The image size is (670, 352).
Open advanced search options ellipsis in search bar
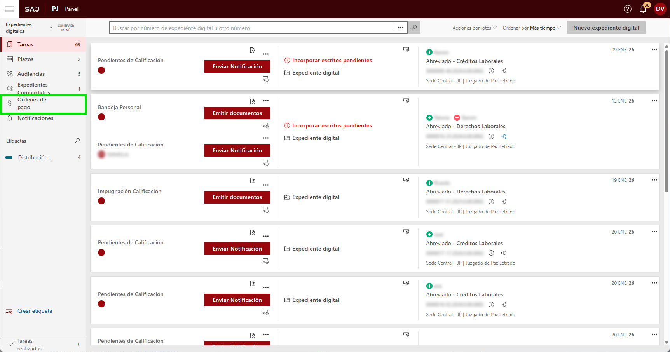[x=401, y=28]
